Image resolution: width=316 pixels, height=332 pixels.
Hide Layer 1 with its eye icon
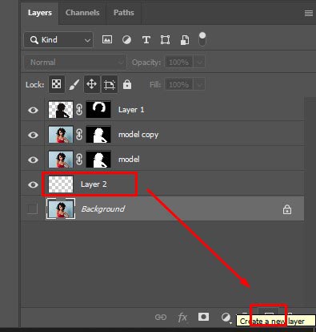(33, 110)
